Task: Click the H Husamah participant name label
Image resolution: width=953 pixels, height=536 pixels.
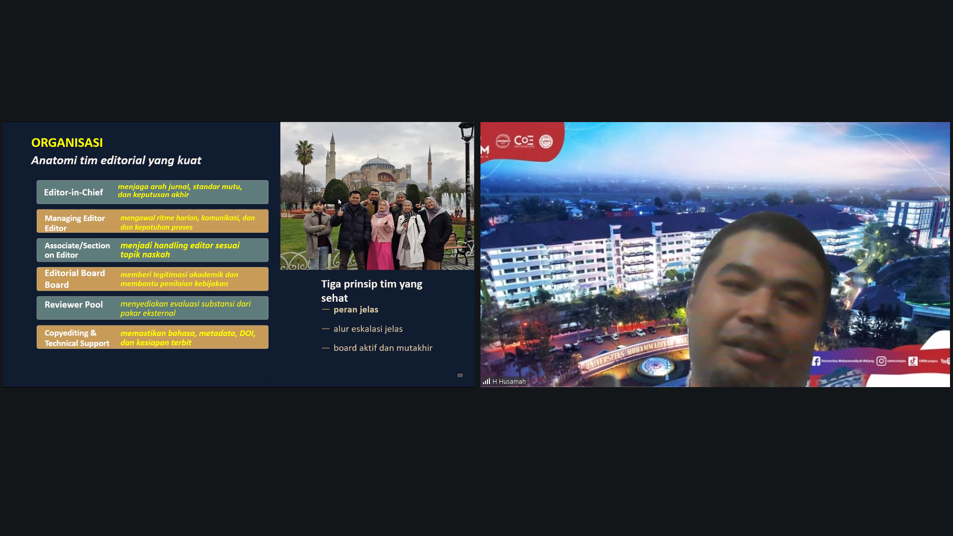Action: coord(509,381)
